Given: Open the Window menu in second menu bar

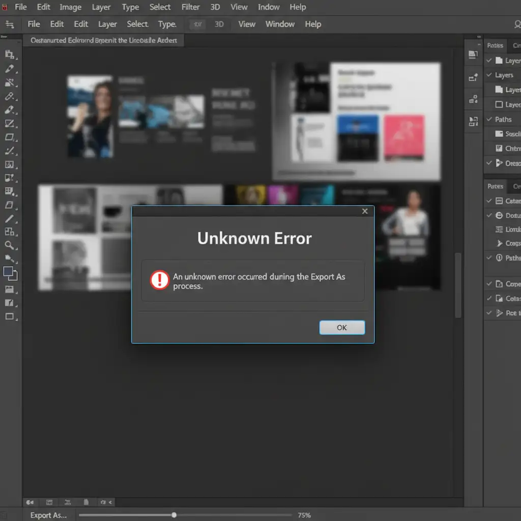Looking at the screenshot, I should [x=280, y=24].
